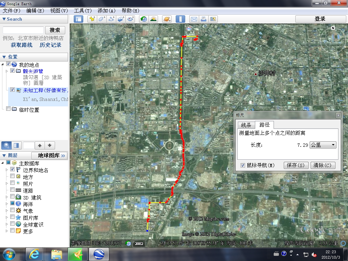Open 历史记录 link
This screenshot has width=348, height=261.
pos(50,45)
